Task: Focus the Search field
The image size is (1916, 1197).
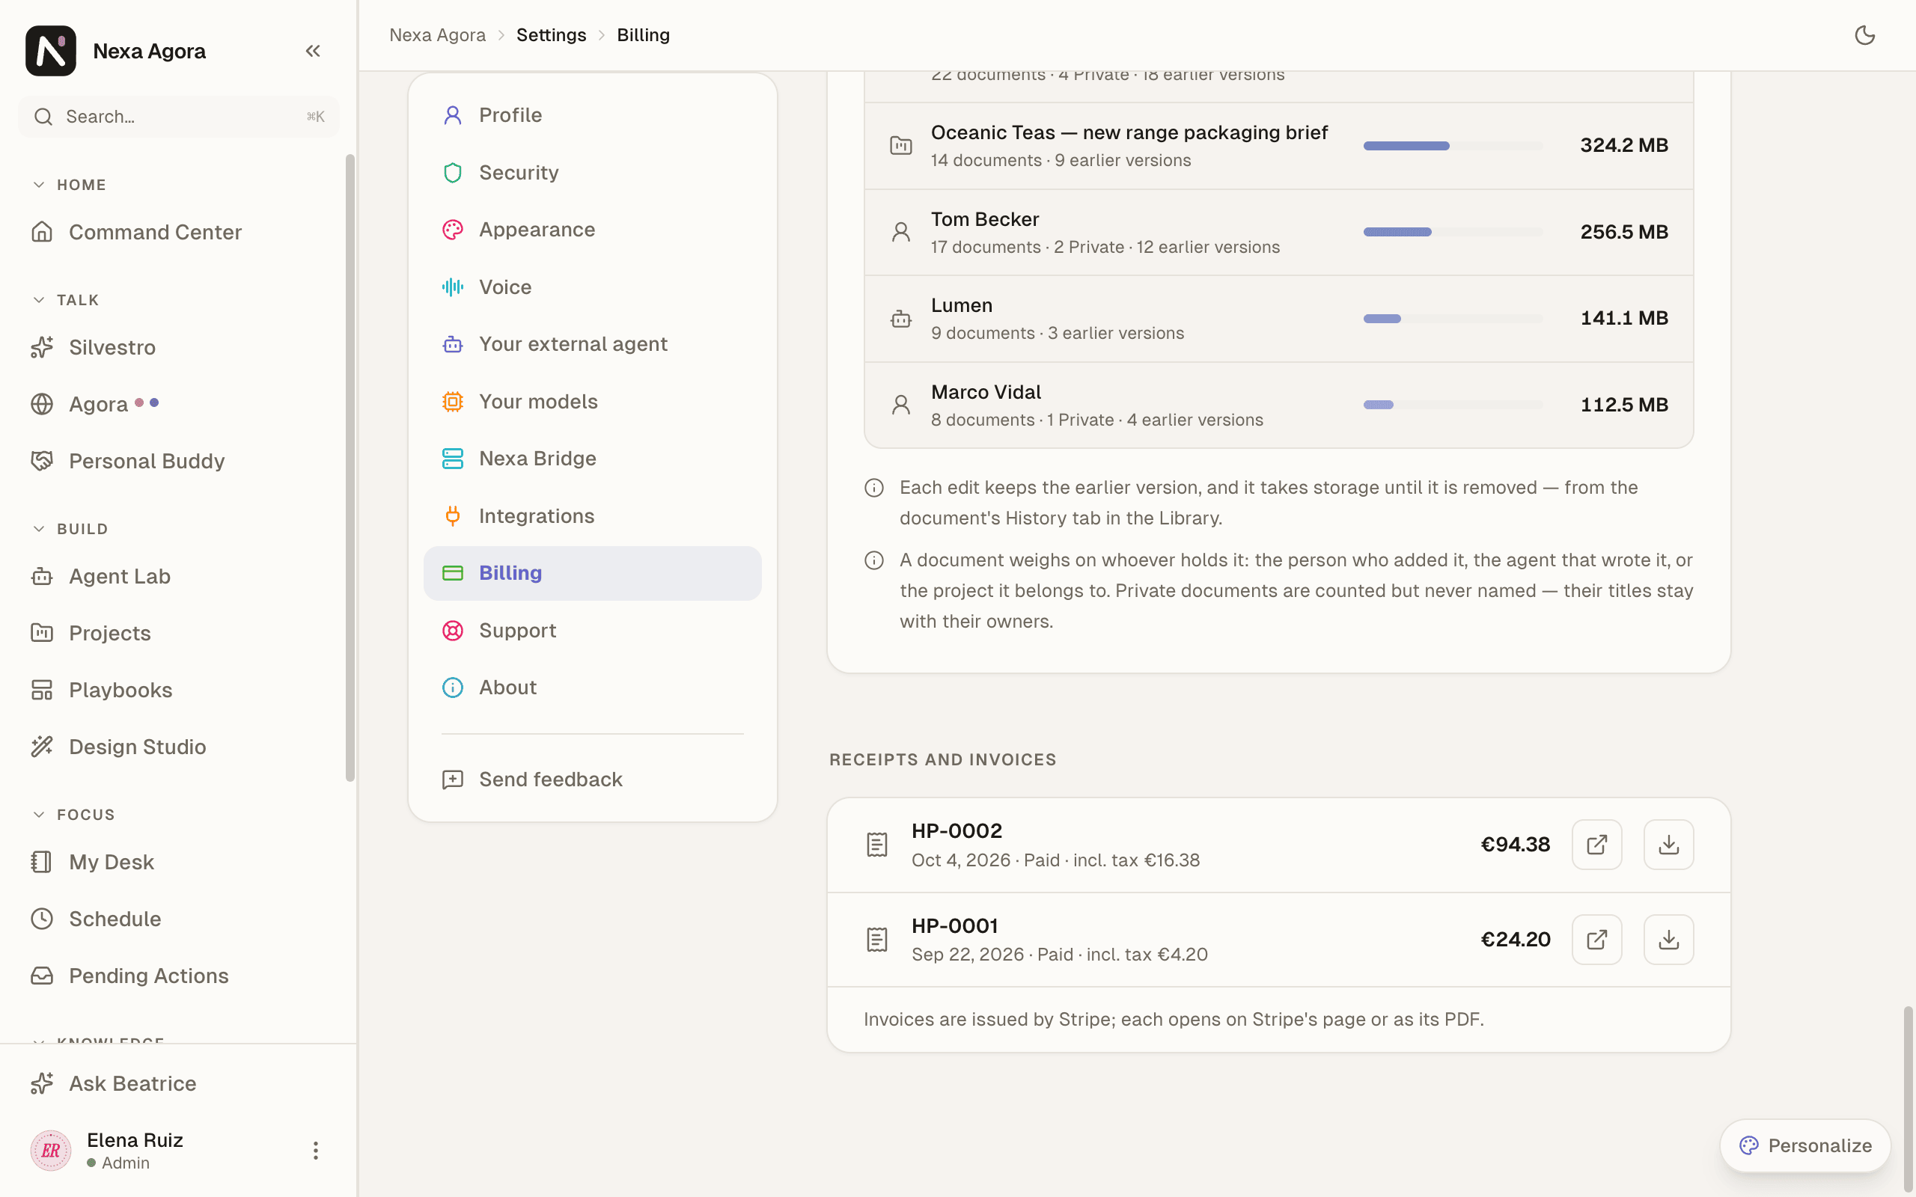Action: tap(178, 117)
